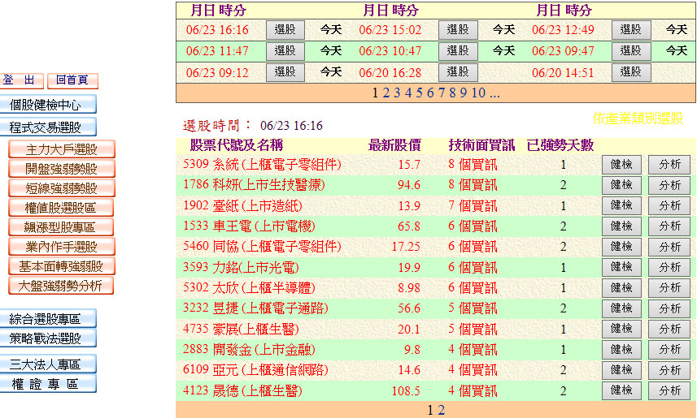Open 個股健檢中心 menu

[x=47, y=105]
